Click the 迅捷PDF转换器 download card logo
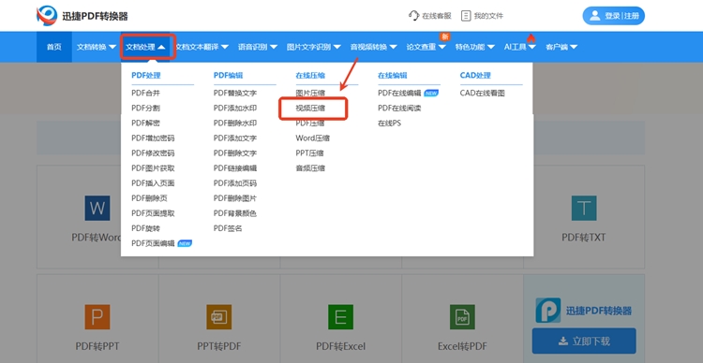The image size is (703, 363). tap(548, 311)
